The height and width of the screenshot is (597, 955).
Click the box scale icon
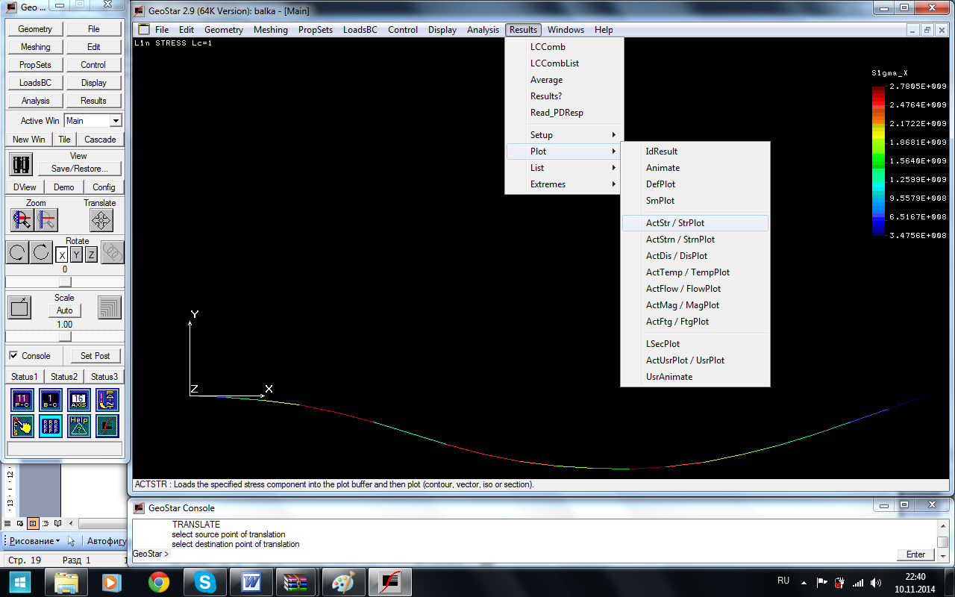tap(20, 307)
